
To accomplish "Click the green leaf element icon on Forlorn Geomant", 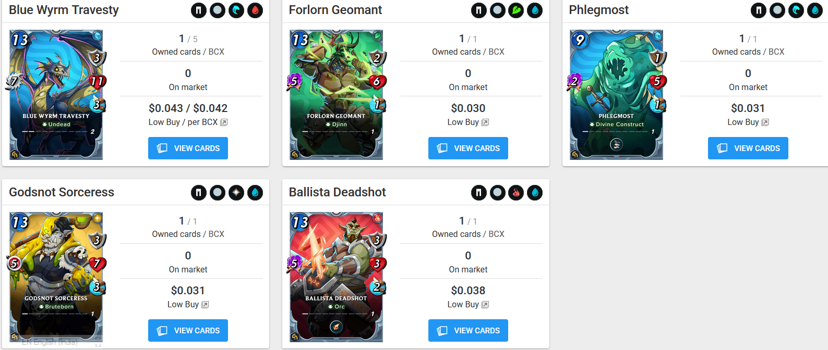I will click(x=516, y=10).
